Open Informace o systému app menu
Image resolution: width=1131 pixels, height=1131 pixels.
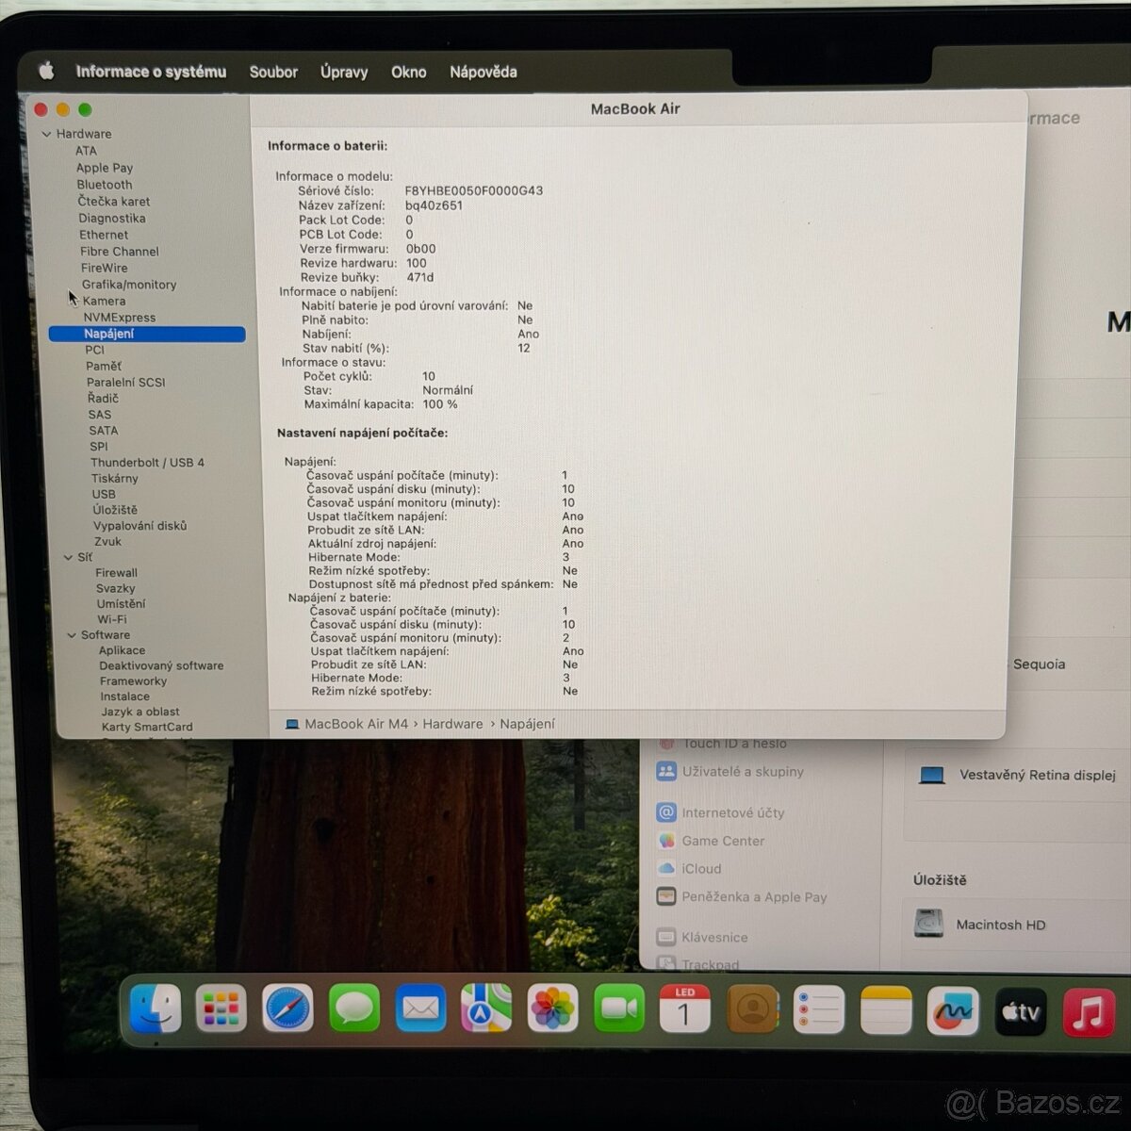tap(151, 72)
